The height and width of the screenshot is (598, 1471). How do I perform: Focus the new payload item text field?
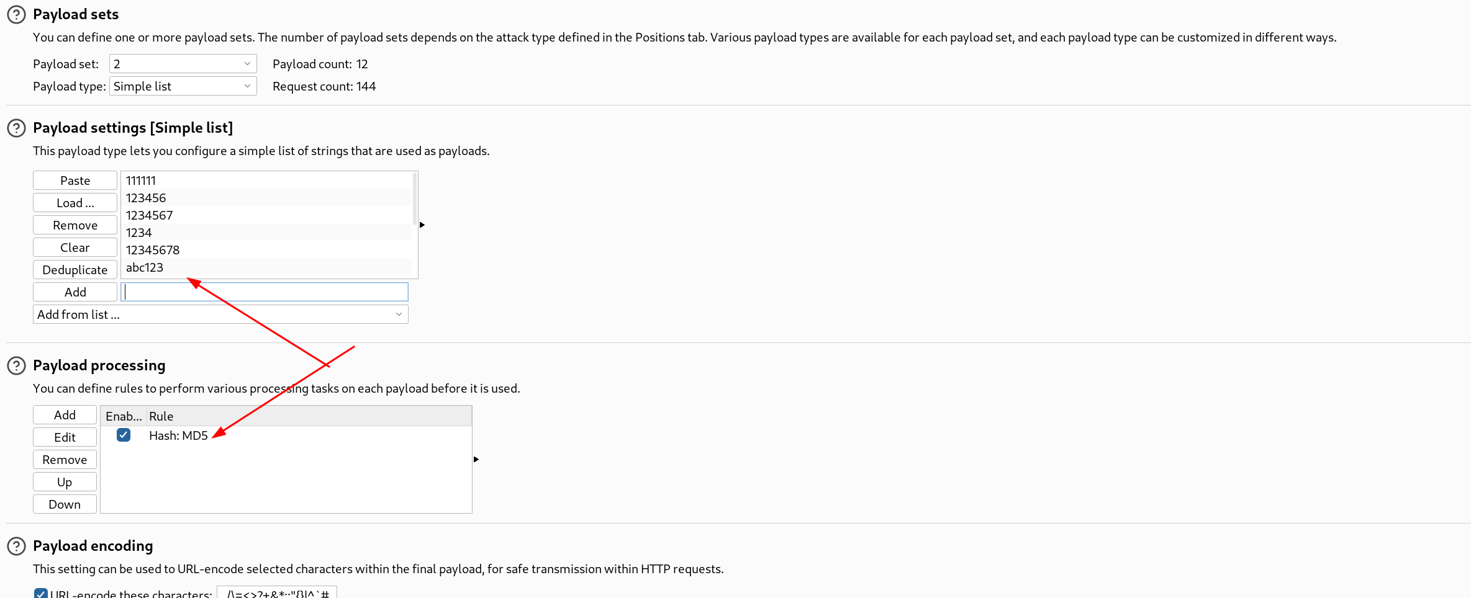point(265,292)
